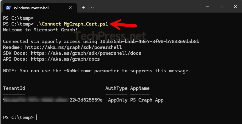
Task: Open a new tab with the plus icon
Action: (x=83, y=7)
